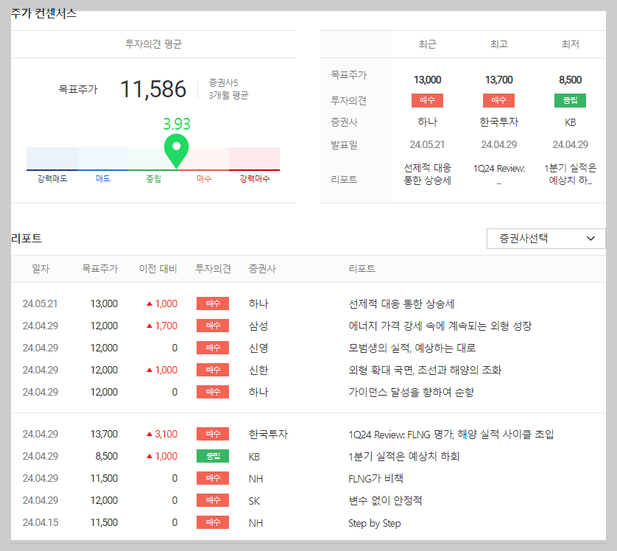Click the 삼성 brokerage name in report list
The height and width of the screenshot is (551, 617).
pos(258,326)
